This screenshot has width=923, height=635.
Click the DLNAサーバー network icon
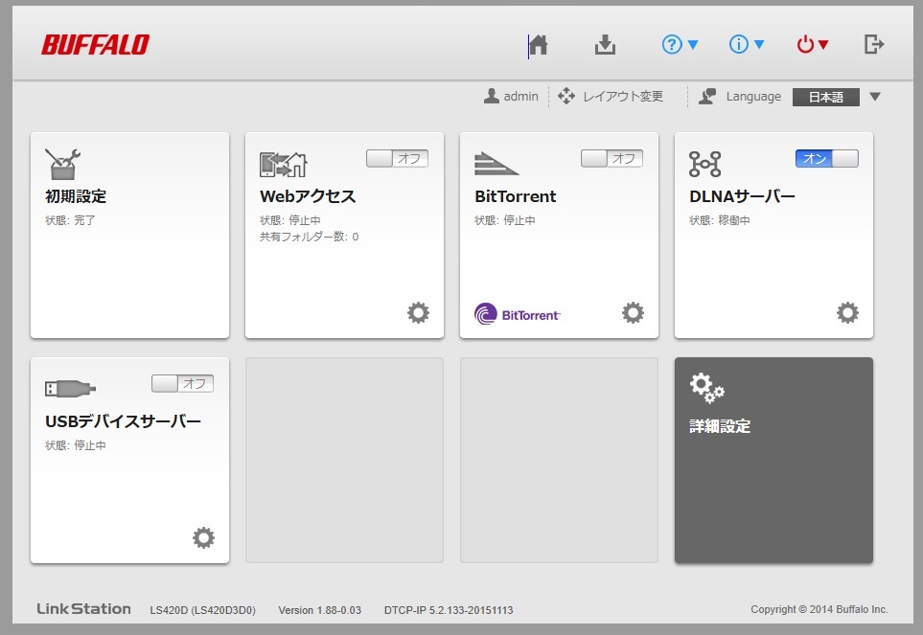coord(705,164)
